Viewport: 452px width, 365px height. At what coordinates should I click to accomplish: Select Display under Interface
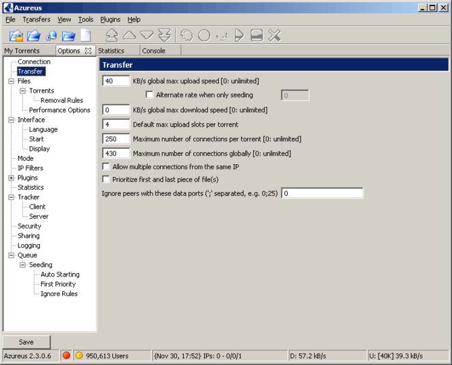(39, 149)
